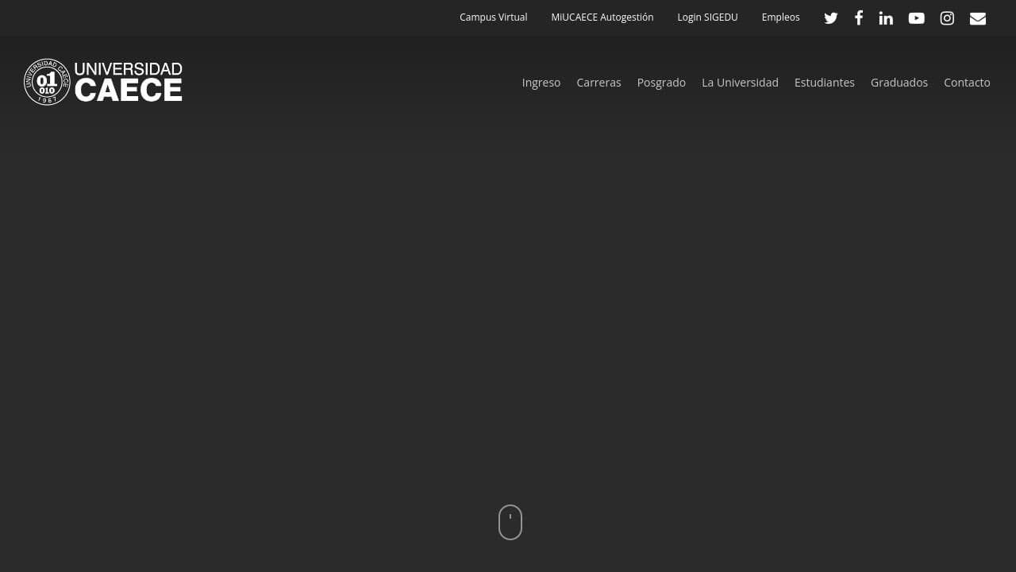
Task: Visit the LinkedIn profile icon
Action: [886, 17]
